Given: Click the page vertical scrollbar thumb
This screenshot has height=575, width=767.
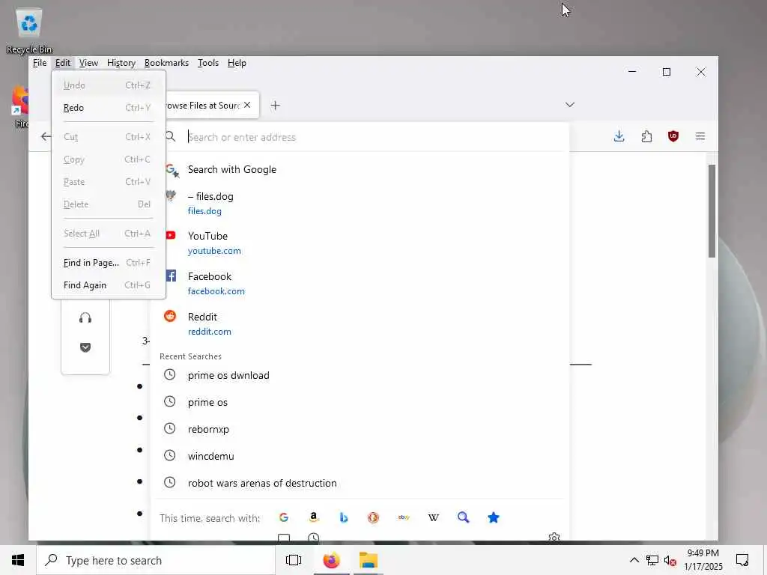Looking at the screenshot, I should click(712, 210).
